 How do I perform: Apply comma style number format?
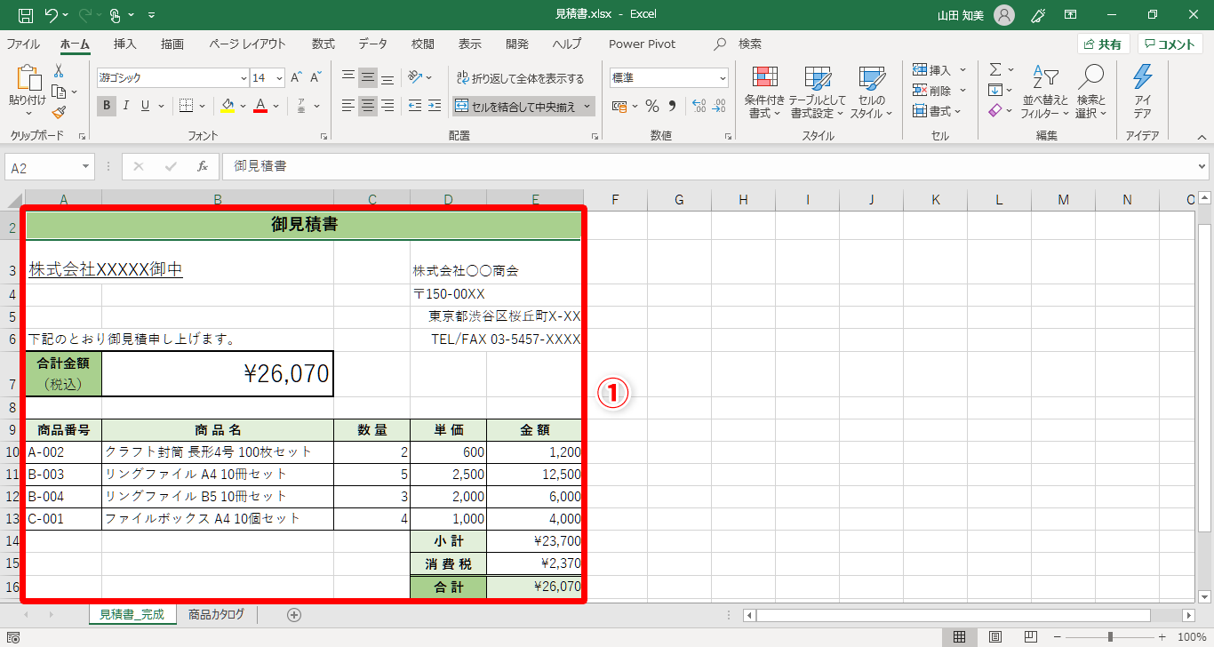(x=673, y=106)
